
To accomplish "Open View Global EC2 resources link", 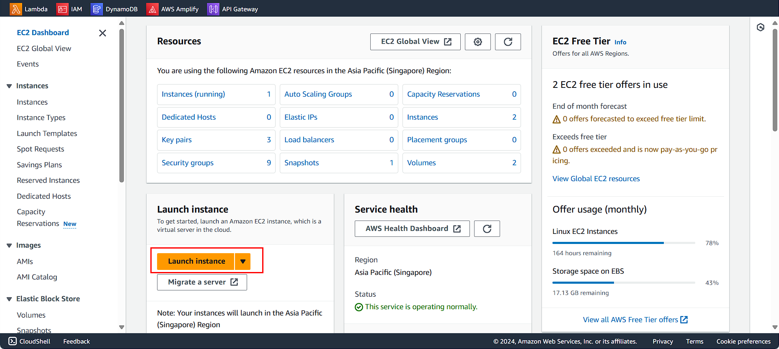I will click(x=596, y=179).
